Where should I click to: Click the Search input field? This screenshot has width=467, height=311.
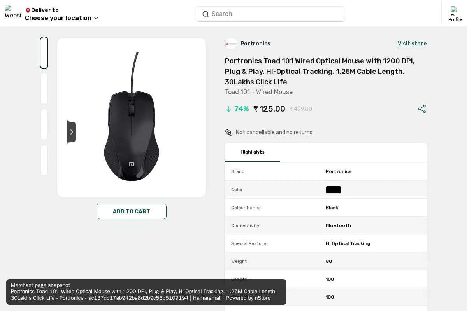click(270, 14)
